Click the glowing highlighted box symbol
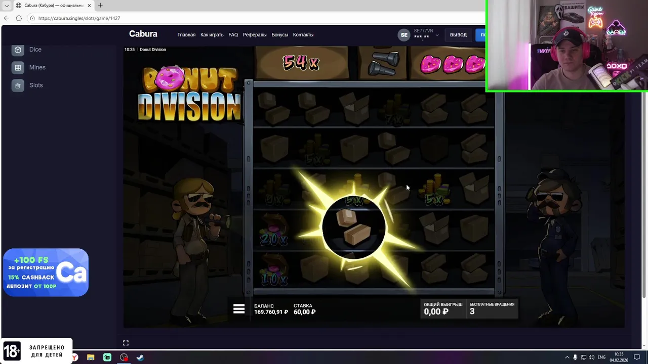 354,228
